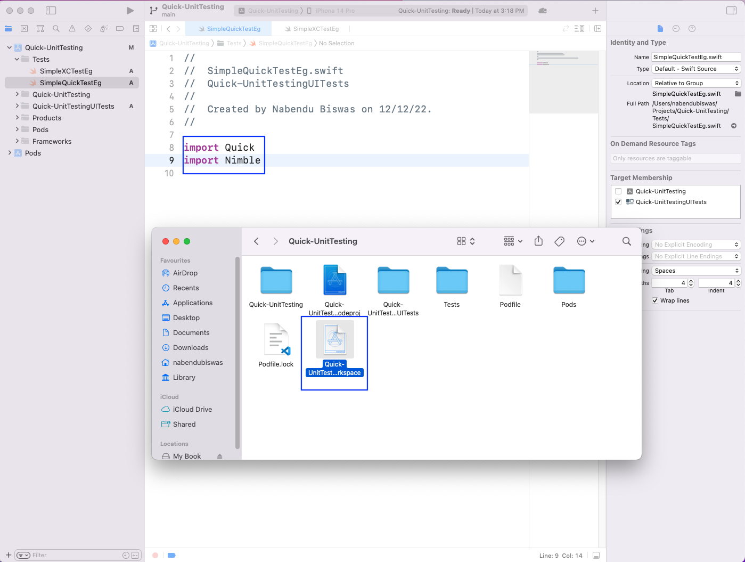Open Applications in Finder sidebar
745x562 pixels.
coord(193,303)
